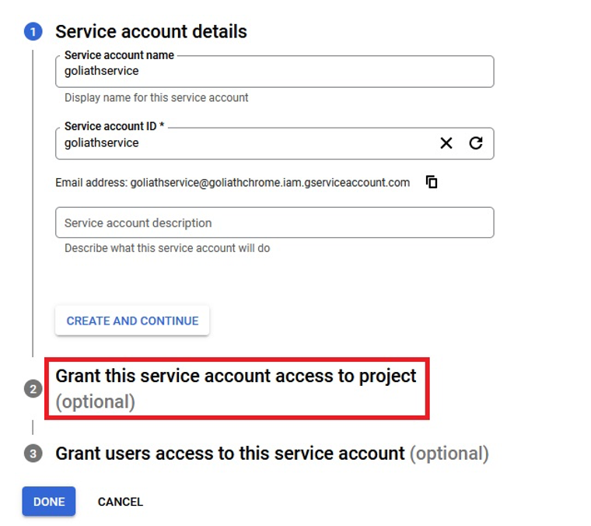Click the blue DONE button
The height and width of the screenshot is (526, 591).
click(49, 502)
